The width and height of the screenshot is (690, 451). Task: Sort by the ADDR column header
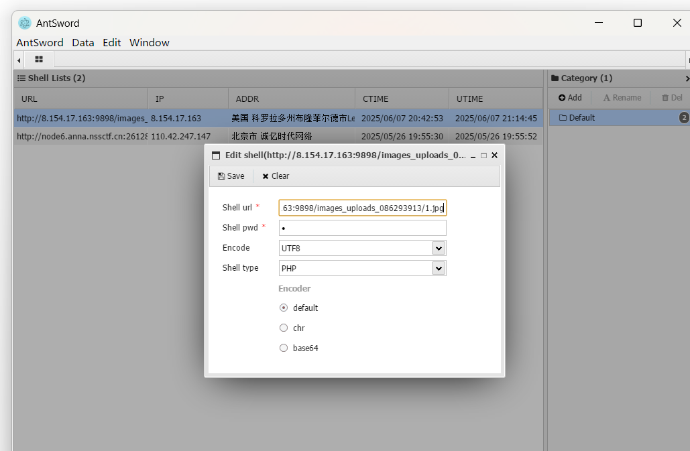(292, 99)
